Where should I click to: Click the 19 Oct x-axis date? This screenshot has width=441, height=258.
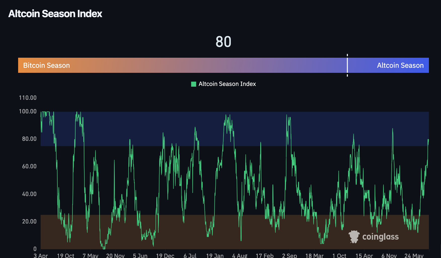tap(65, 255)
